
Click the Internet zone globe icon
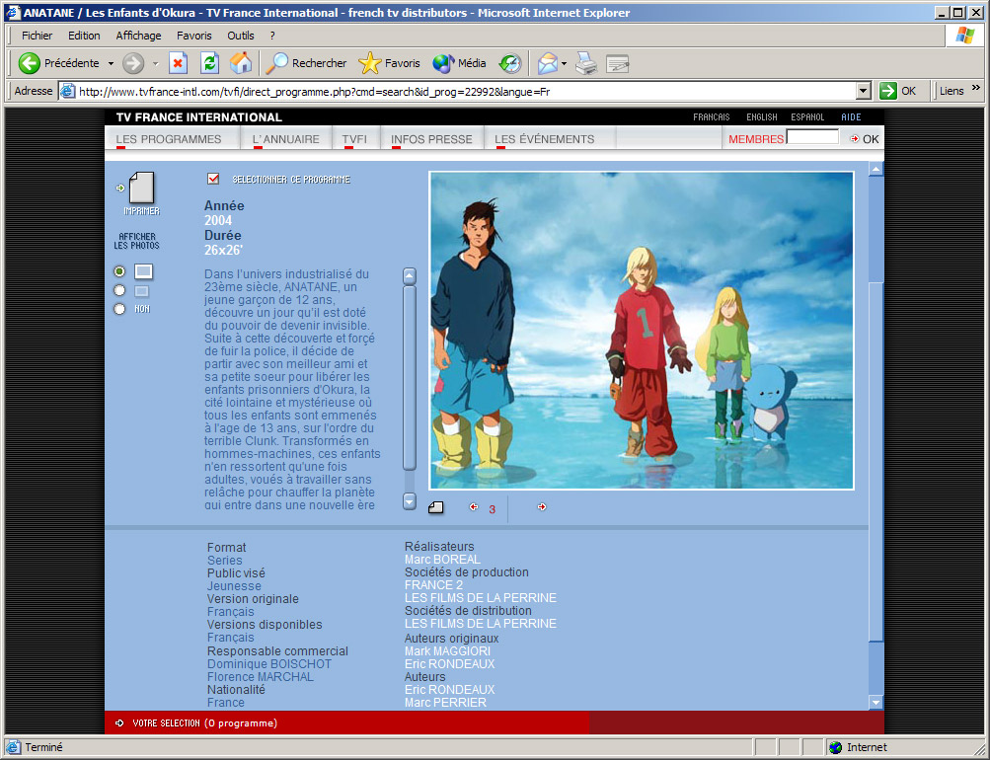tap(836, 747)
